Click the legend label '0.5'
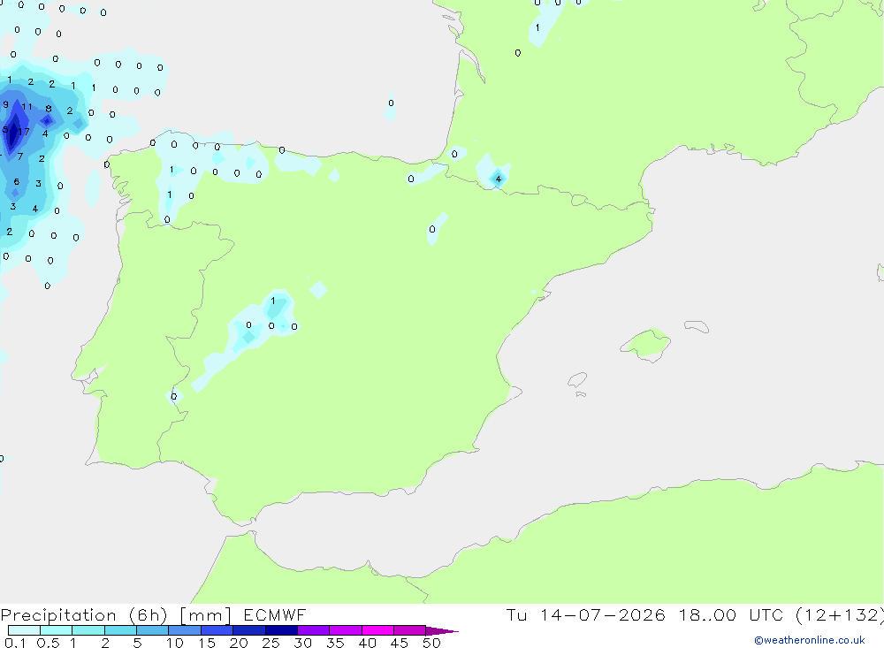The height and width of the screenshot is (648, 884). (48, 643)
